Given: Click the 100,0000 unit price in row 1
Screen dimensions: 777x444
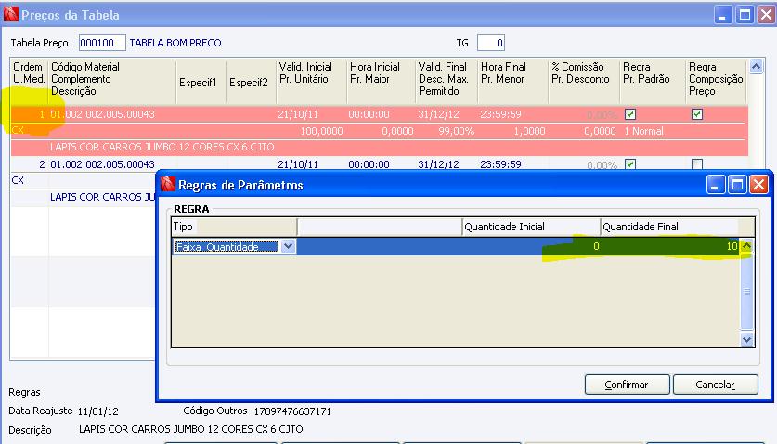Looking at the screenshot, I should click(x=321, y=132).
